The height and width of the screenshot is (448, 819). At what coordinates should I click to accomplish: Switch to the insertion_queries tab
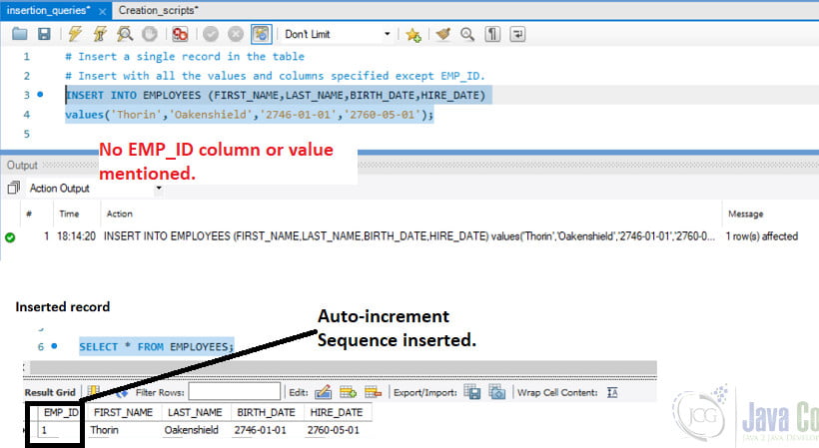coord(48,10)
